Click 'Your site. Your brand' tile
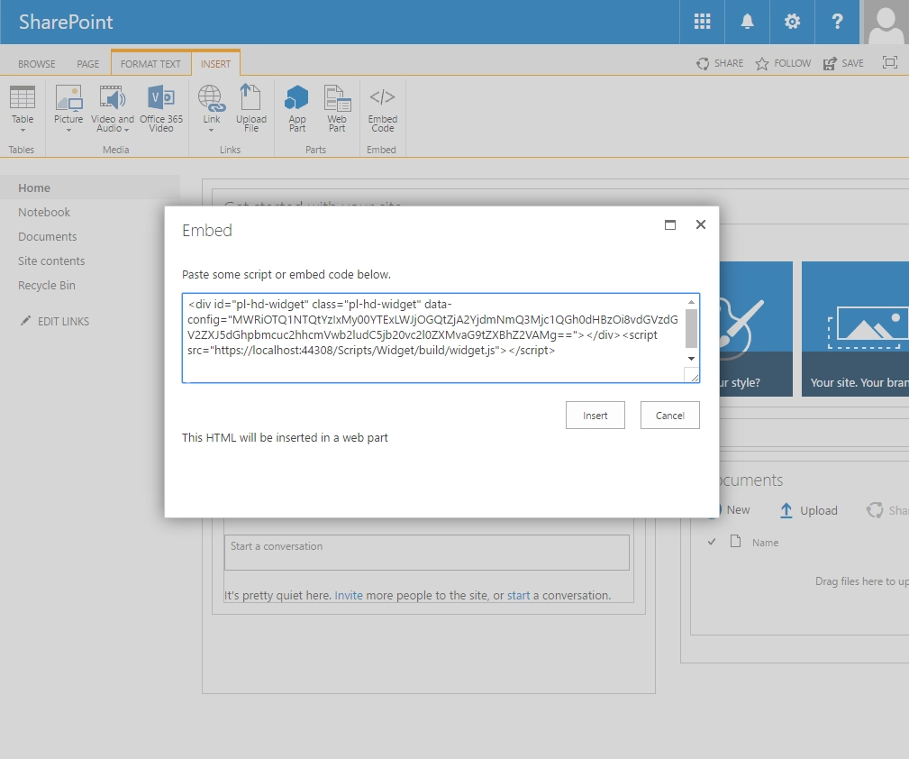The height and width of the screenshot is (759, 909). [855, 329]
